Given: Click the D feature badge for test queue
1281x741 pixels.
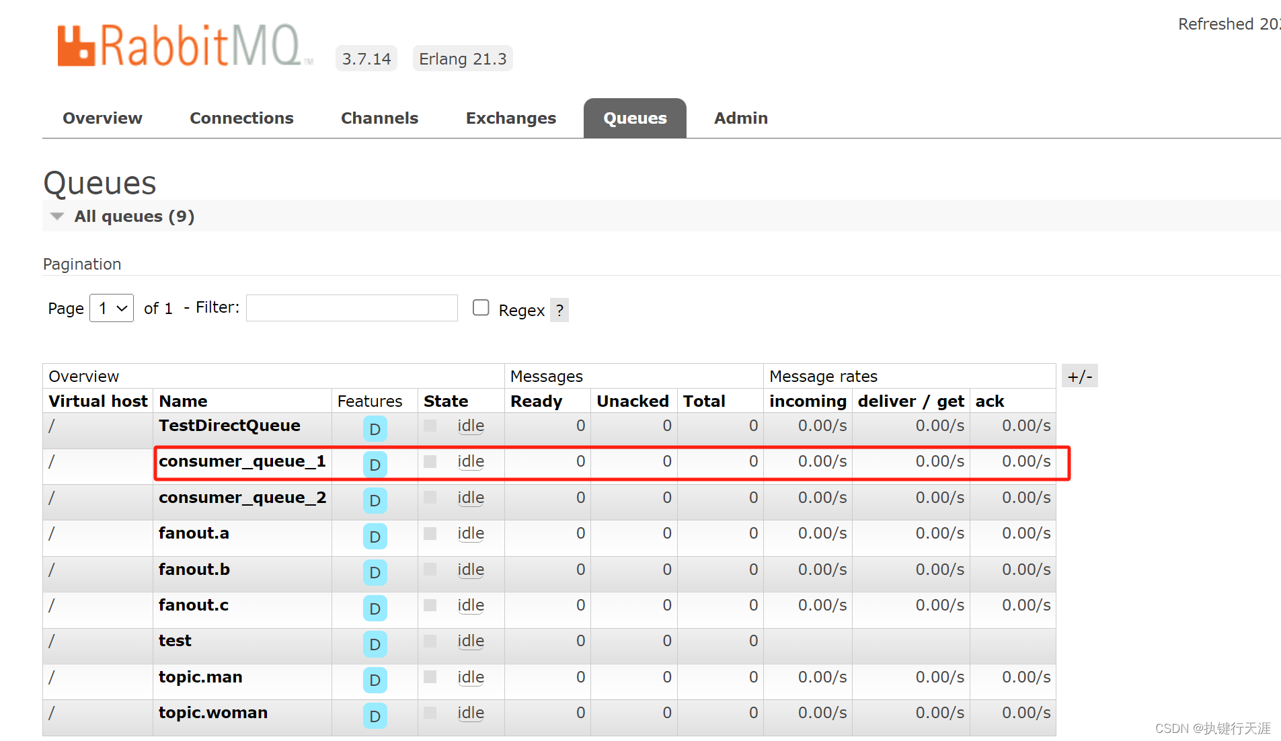Looking at the screenshot, I should (375, 644).
